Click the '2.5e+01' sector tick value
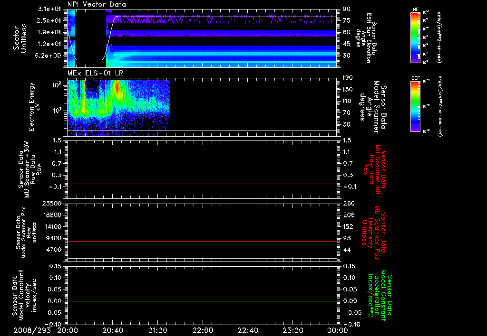Image resolution: width=487 pixels, height=336 pixels. (49, 20)
